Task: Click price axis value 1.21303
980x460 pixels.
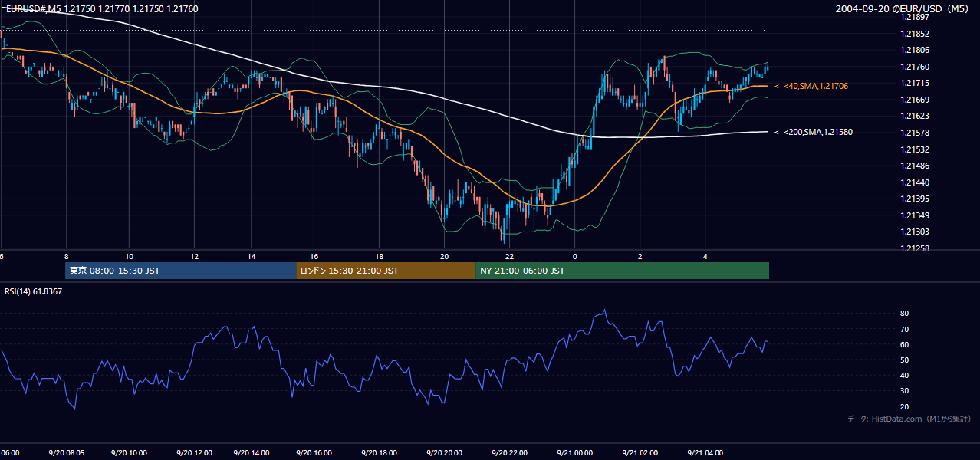Action: [x=916, y=232]
